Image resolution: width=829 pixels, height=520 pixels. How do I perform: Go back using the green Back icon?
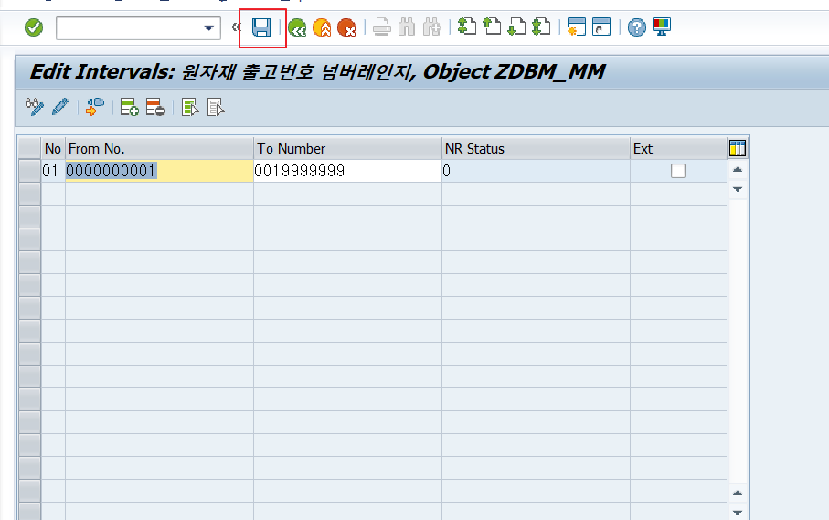point(297,27)
